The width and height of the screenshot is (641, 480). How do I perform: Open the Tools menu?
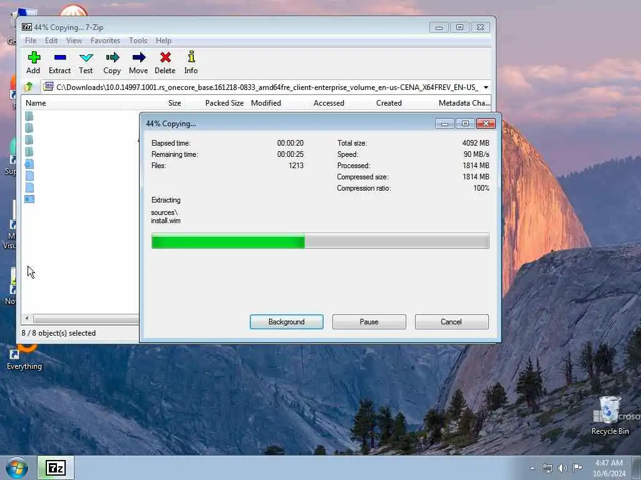pyautogui.click(x=138, y=41)
